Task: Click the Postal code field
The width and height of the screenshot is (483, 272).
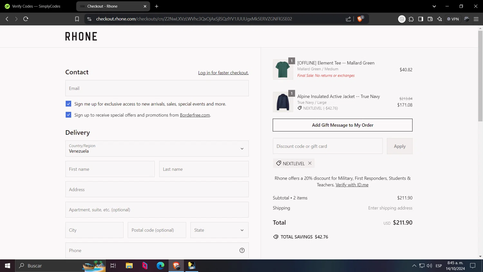Action: 157,230
